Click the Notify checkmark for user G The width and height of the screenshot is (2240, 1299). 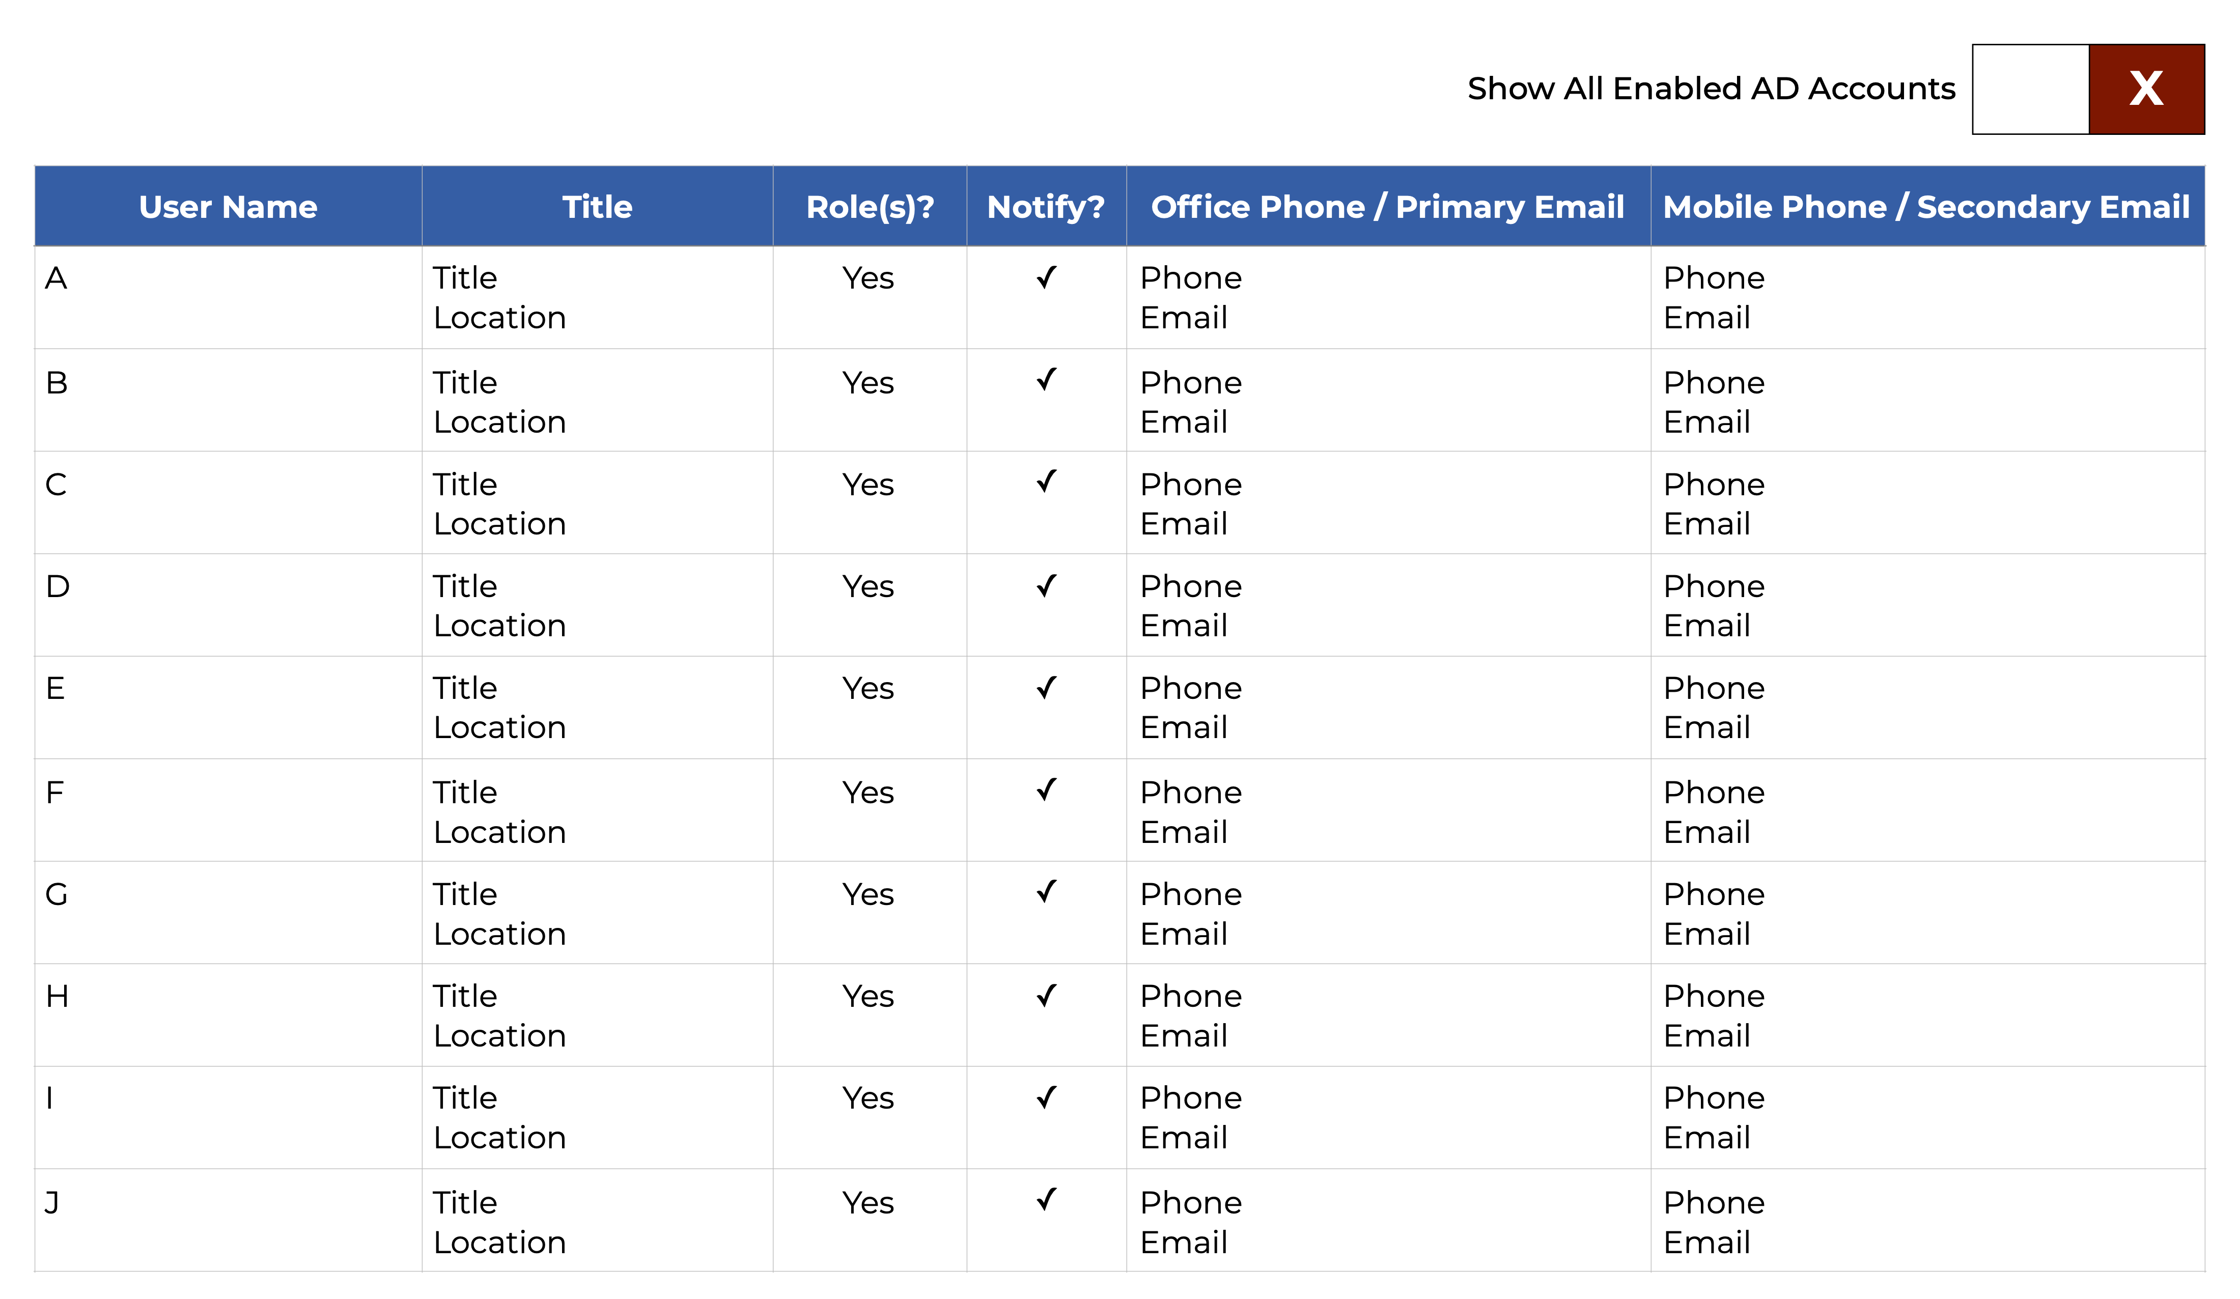1046,892
